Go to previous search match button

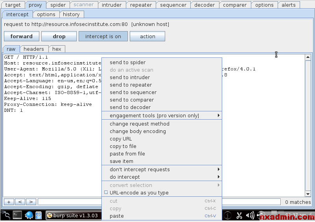(20, 202)
